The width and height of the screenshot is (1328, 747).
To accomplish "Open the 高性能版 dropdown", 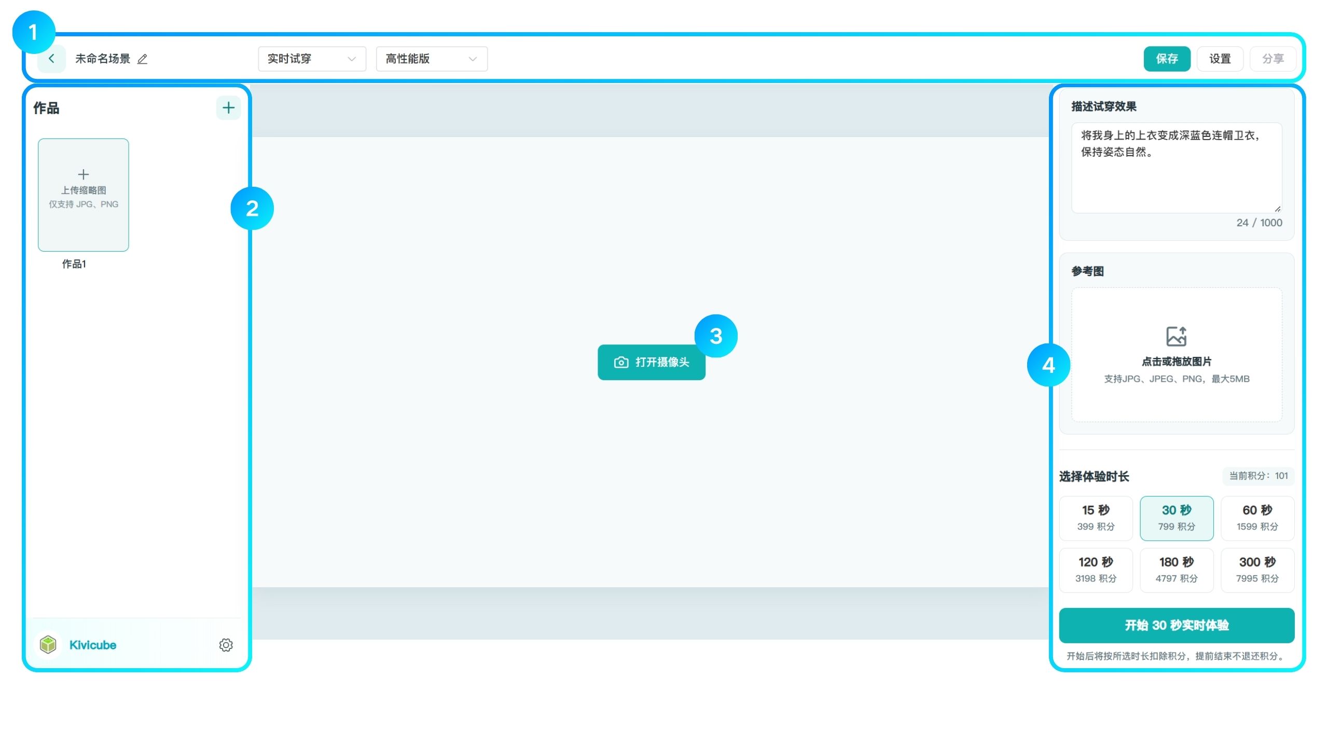I will 432,59.
